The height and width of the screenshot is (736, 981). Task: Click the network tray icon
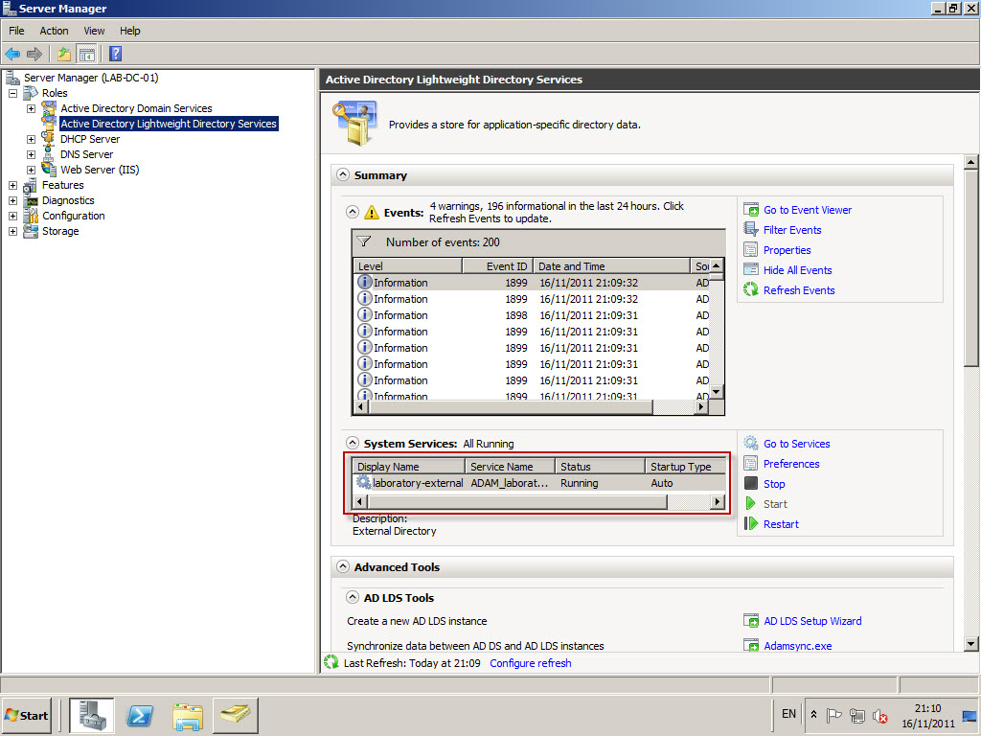(857, 715)
